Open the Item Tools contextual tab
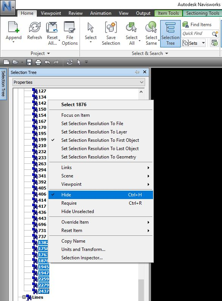This screenshot has width=222, height=301. tap(168, 13)
